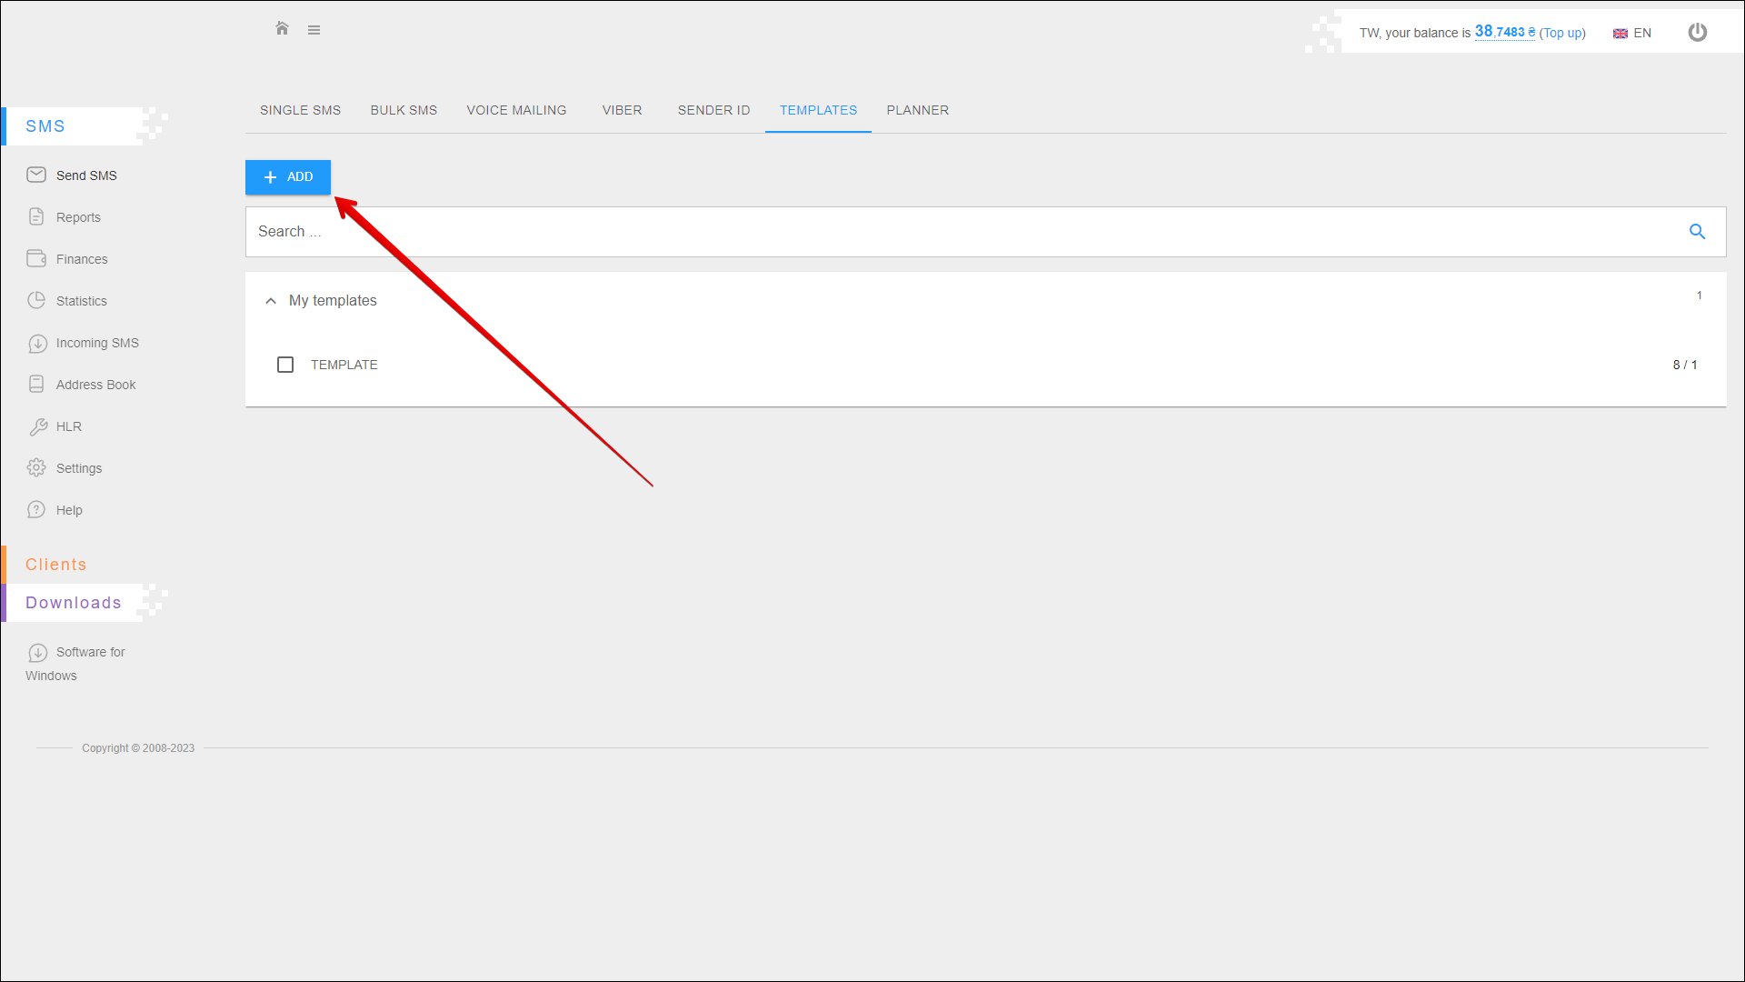Open Address Book icon in the sidebar
1745x982 pixels.
pos(36,385)
